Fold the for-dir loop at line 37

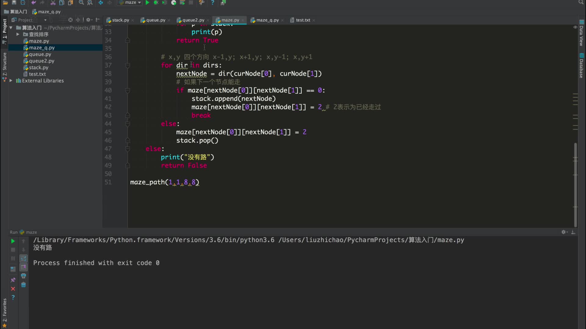[128, 65]
